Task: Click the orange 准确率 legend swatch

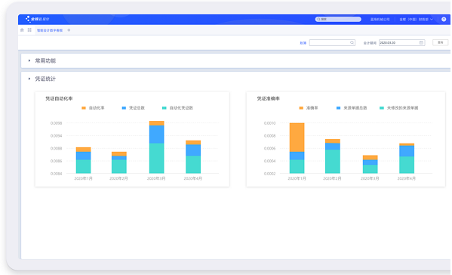Action: pos(301,108)
